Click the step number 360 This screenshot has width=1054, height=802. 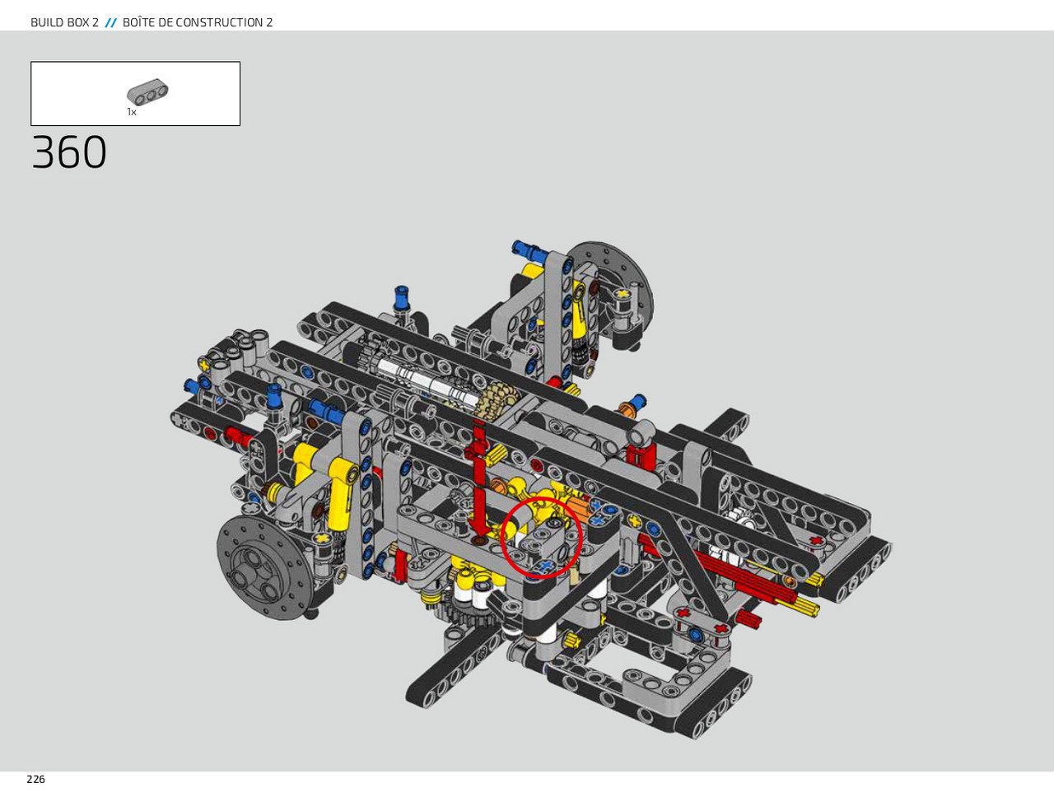[69, 152]
